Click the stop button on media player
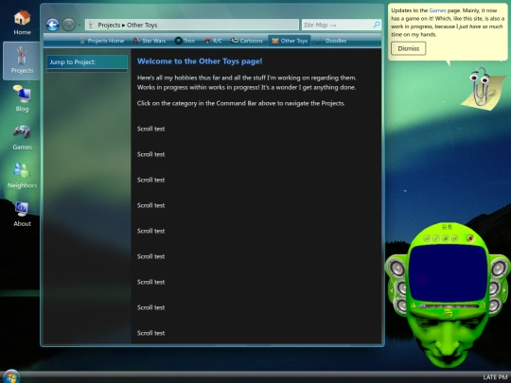 click(446, 238)
